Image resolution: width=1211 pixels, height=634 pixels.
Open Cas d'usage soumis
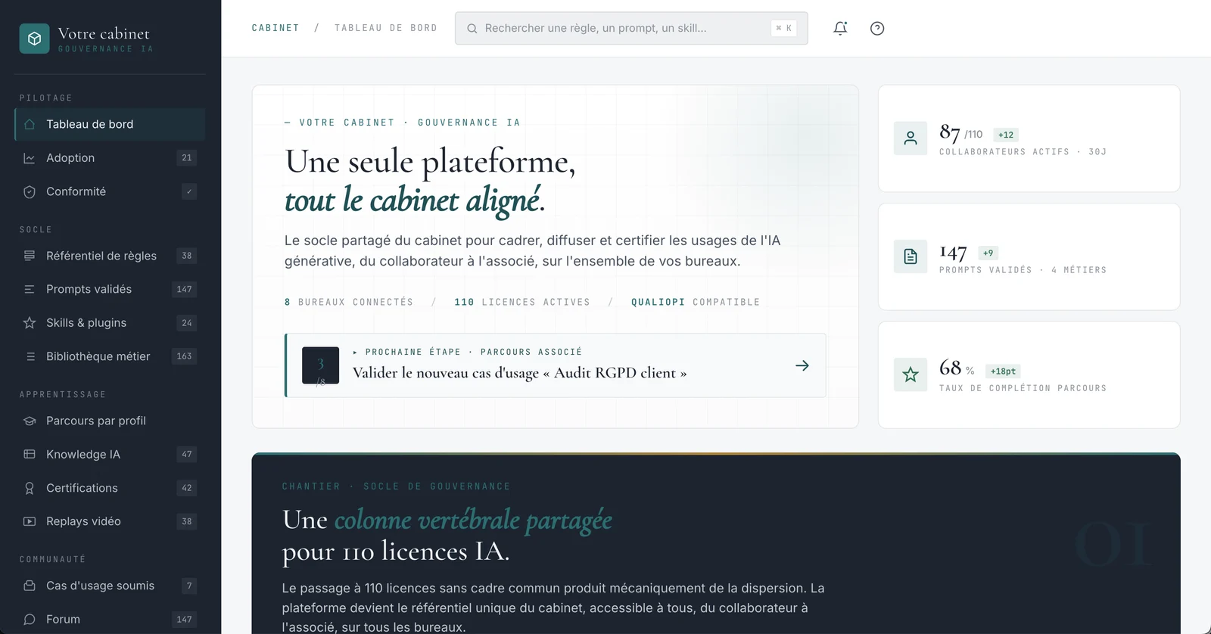point(110,586)
